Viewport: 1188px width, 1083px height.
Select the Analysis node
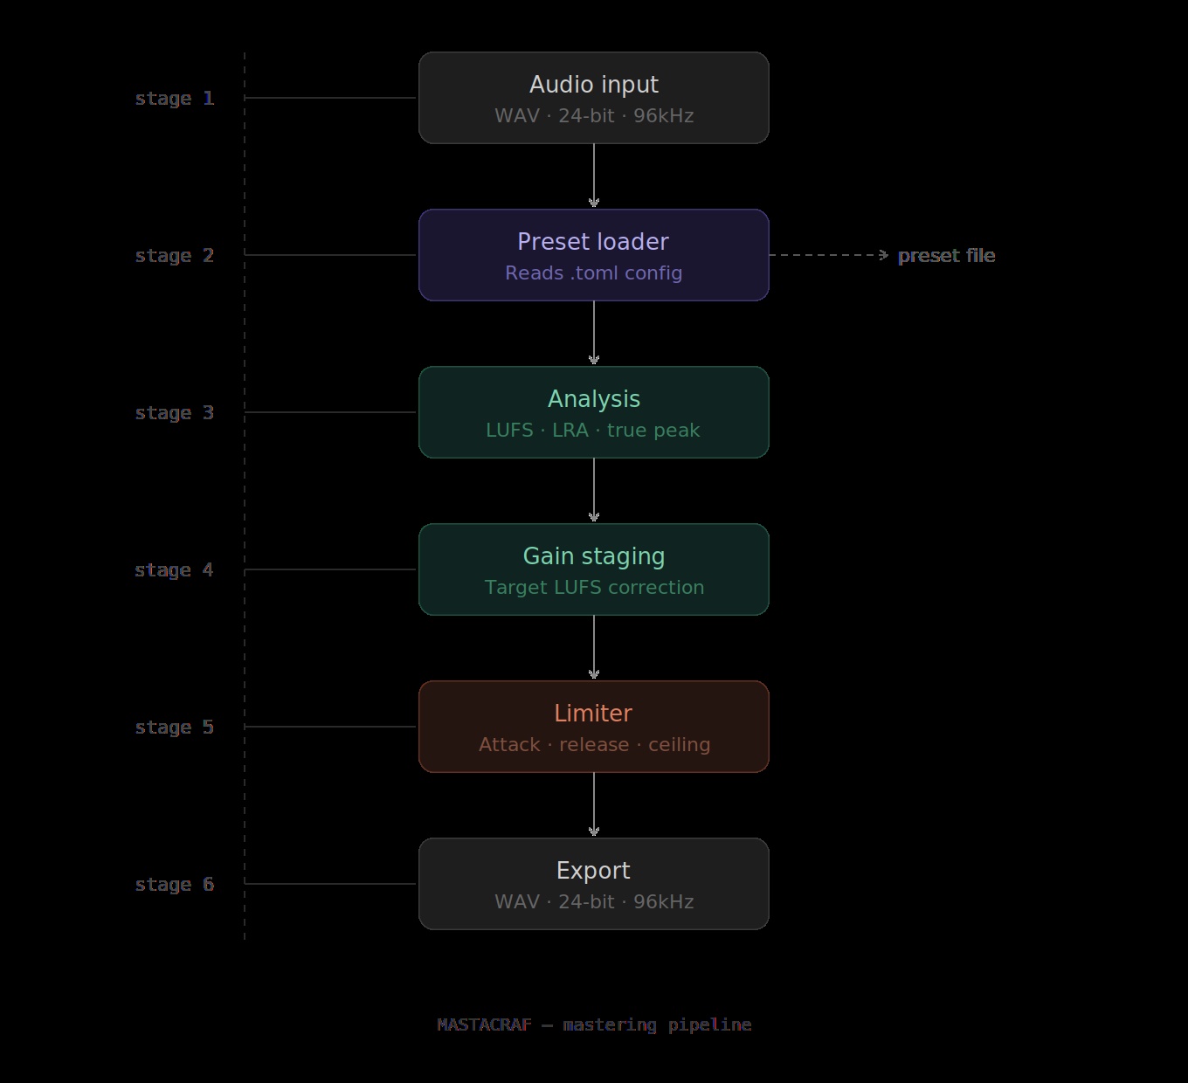pos(594,412)
